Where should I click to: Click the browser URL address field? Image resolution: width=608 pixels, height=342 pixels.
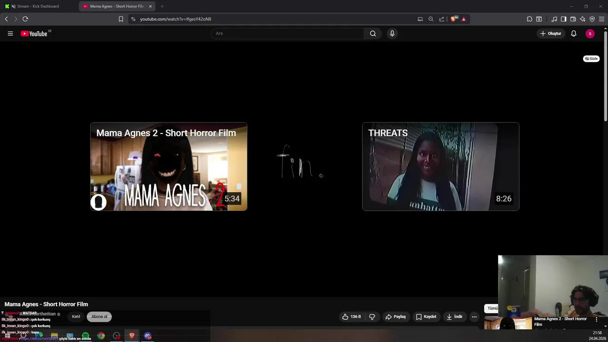pyautogui.click(x=275, y=19)
